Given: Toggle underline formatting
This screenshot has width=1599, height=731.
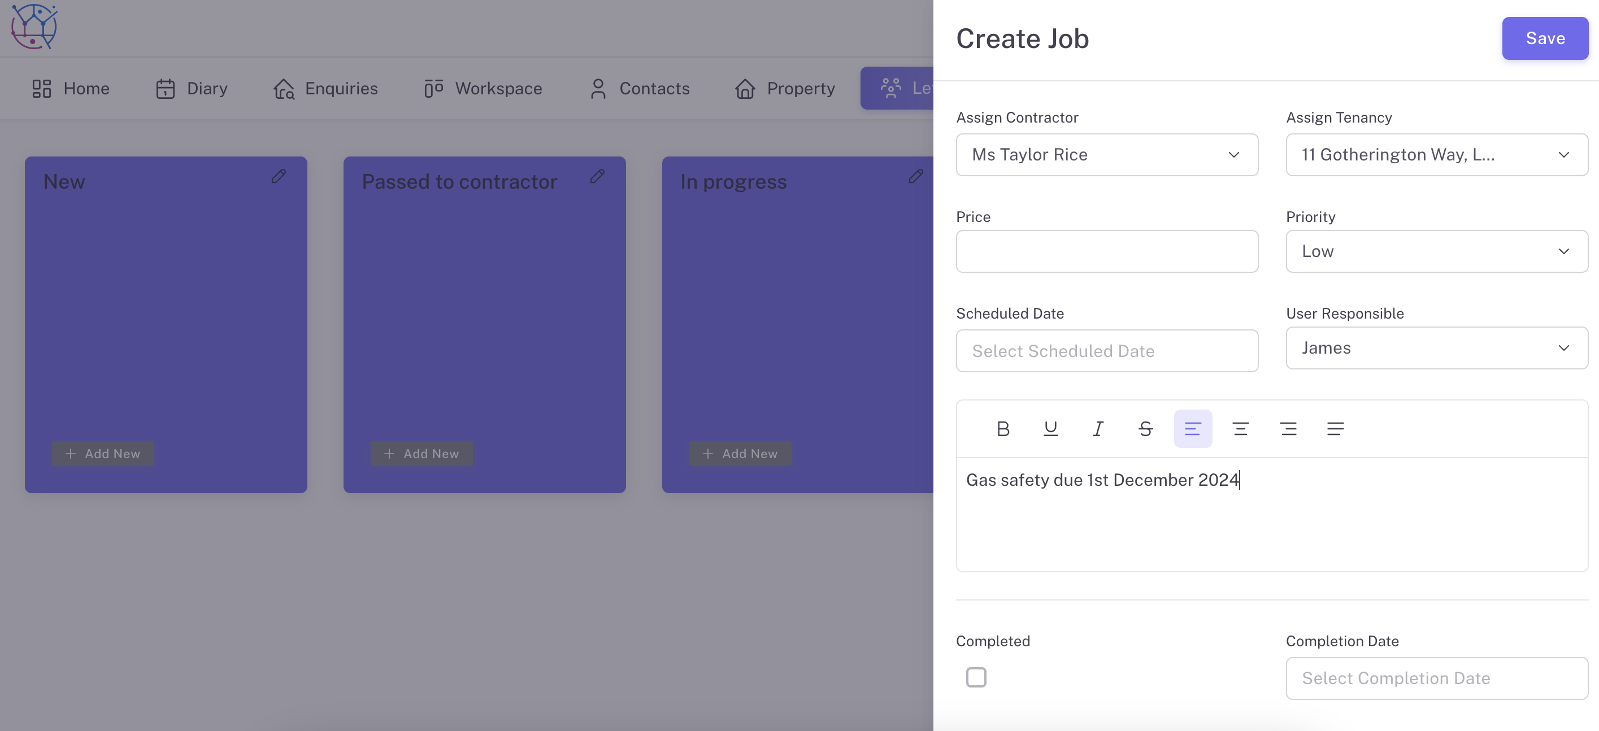Looking at the screenshot, I should point(1050,429).
